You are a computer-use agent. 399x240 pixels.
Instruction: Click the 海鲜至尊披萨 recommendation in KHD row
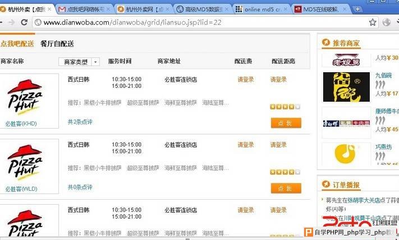181,103
